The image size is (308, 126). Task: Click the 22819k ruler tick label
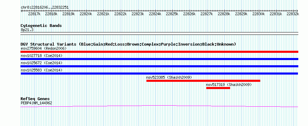(x=69, y=14)
